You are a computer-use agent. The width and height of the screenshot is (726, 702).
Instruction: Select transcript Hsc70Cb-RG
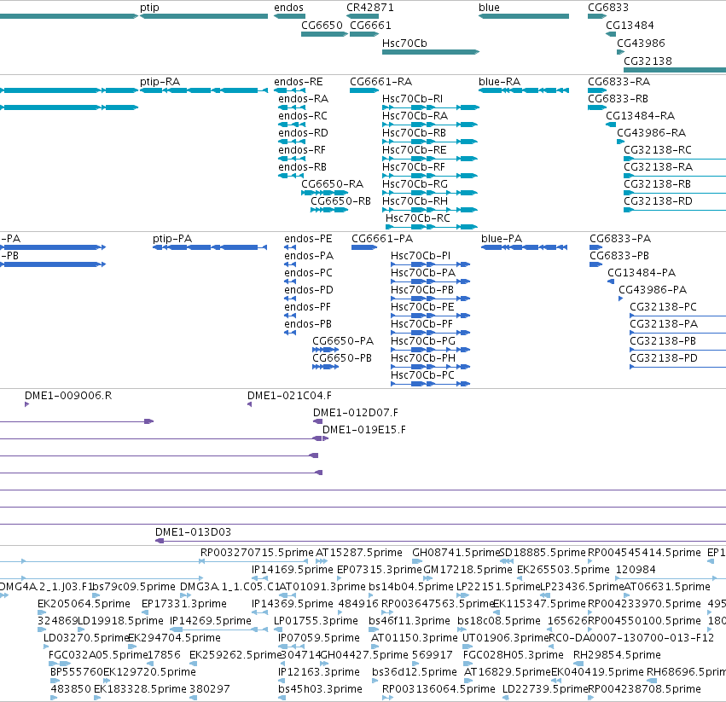(x=430, y=193)
